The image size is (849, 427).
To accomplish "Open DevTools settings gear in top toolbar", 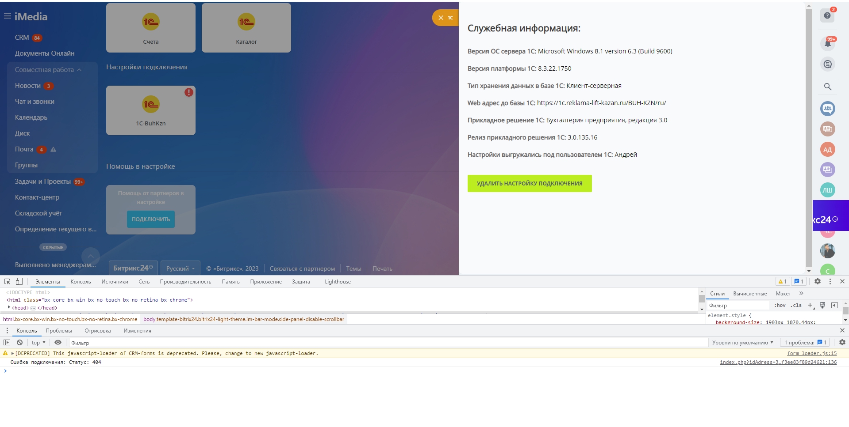I will (x=818, y=281).
